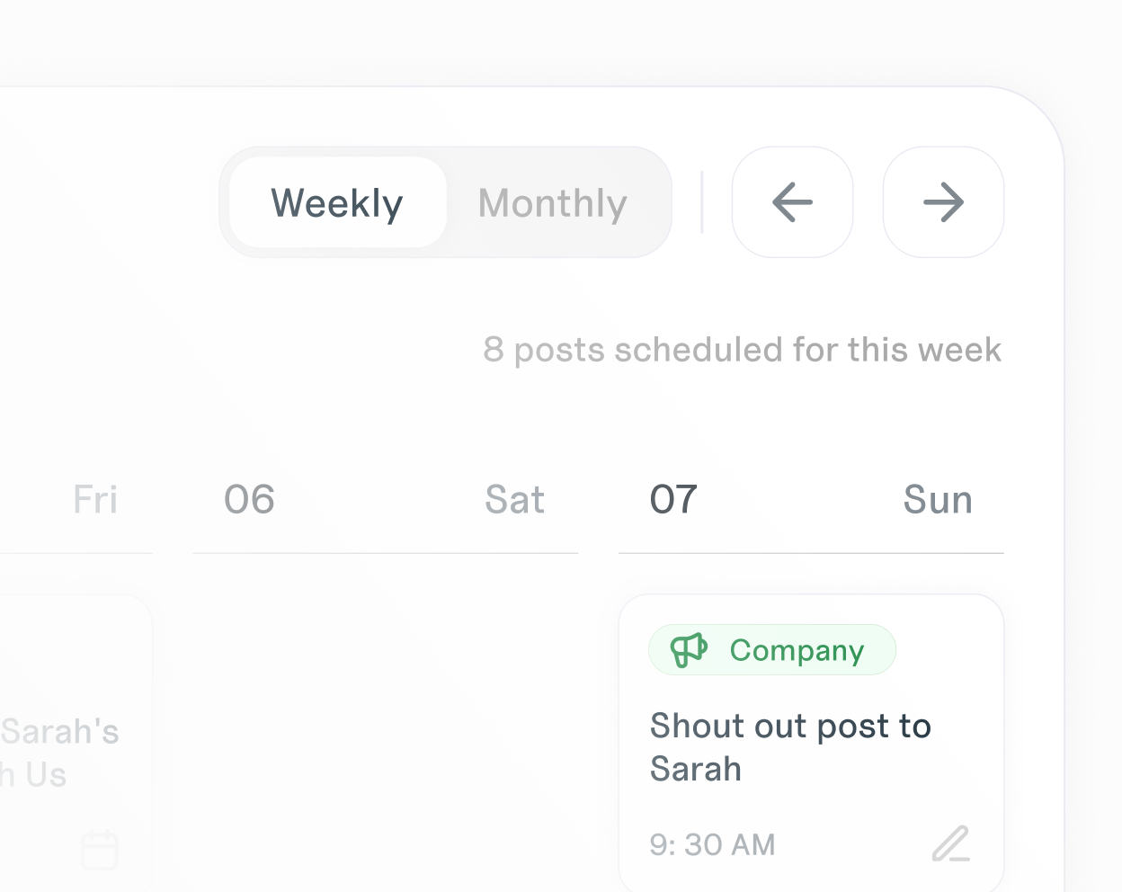Edit the Shout out post via pencil icon
Image resolution: width=1122 pixels, height=892 pixels.
[x=950, y=844]
